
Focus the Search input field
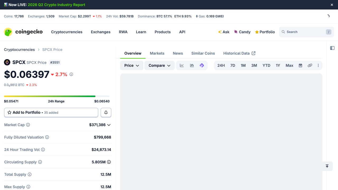tap(307, 32)
